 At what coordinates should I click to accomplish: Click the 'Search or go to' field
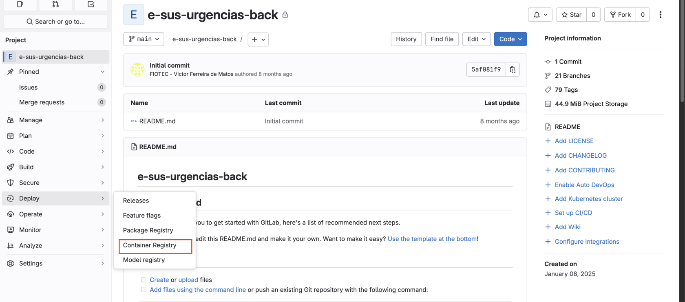point(55,22)
